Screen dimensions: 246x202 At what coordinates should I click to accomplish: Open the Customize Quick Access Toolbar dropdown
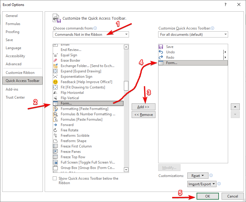coord(193,34)
